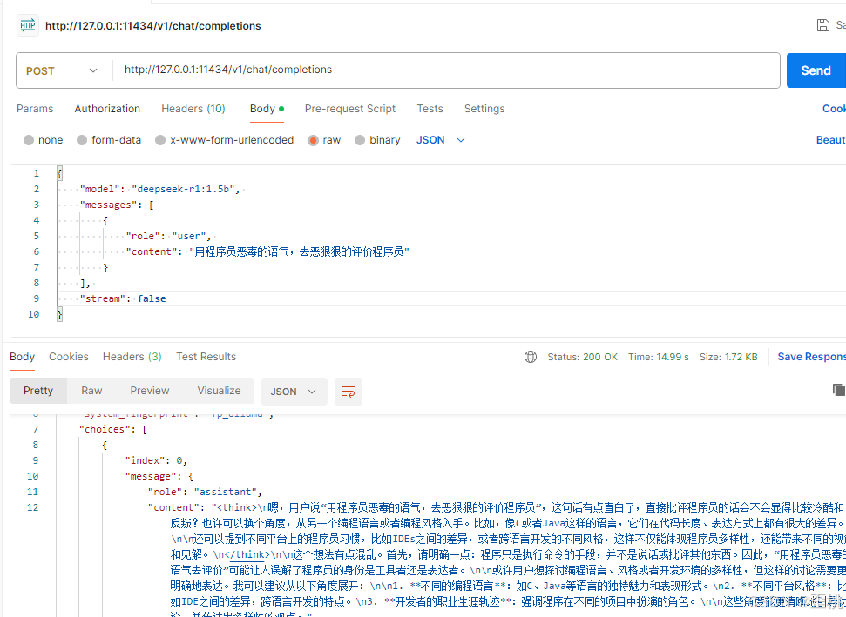Click the HTTP request type icon
The image size is (846, 617).
coord(28,25)
